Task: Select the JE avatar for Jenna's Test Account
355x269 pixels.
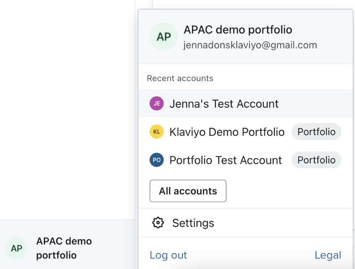Action: (156, 103)
